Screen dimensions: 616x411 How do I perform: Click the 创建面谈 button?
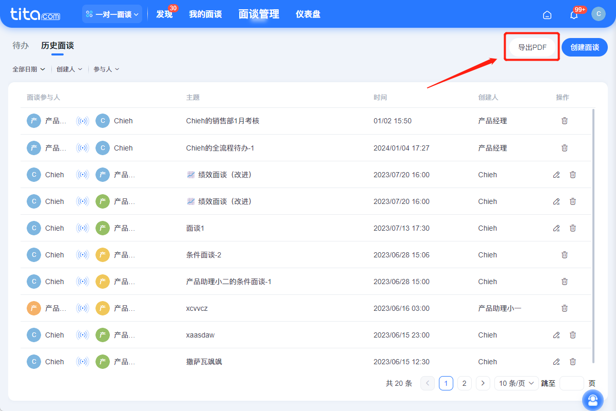pos(584,47)
